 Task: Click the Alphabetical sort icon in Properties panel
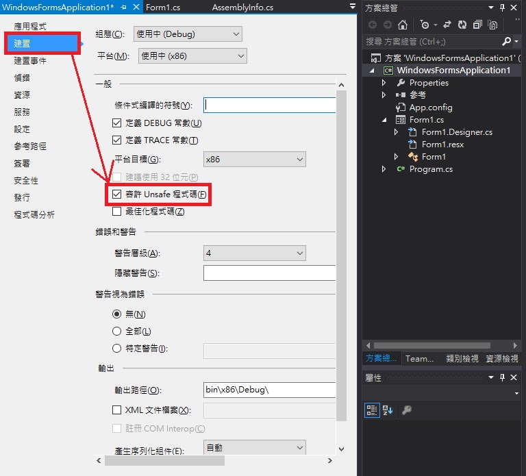pos(388,410)
